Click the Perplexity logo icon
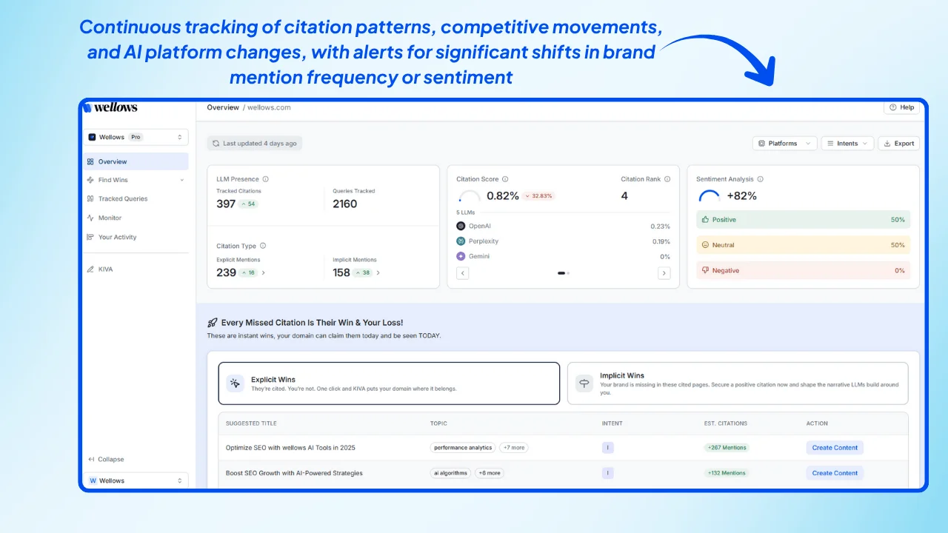 [x=461, y=241]
